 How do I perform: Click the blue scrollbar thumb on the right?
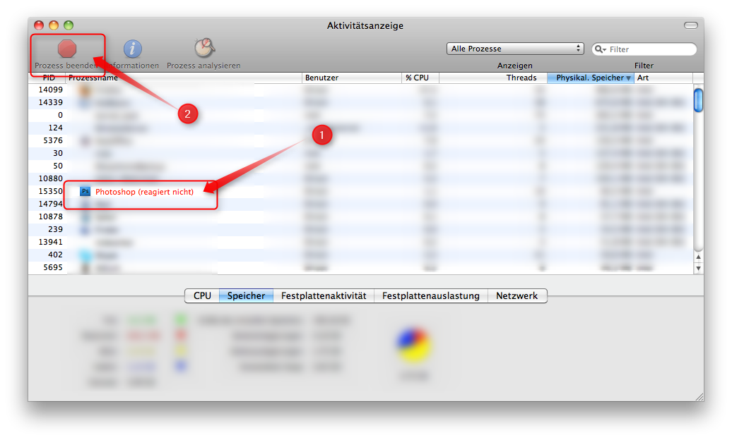click(x=698, y=99)
